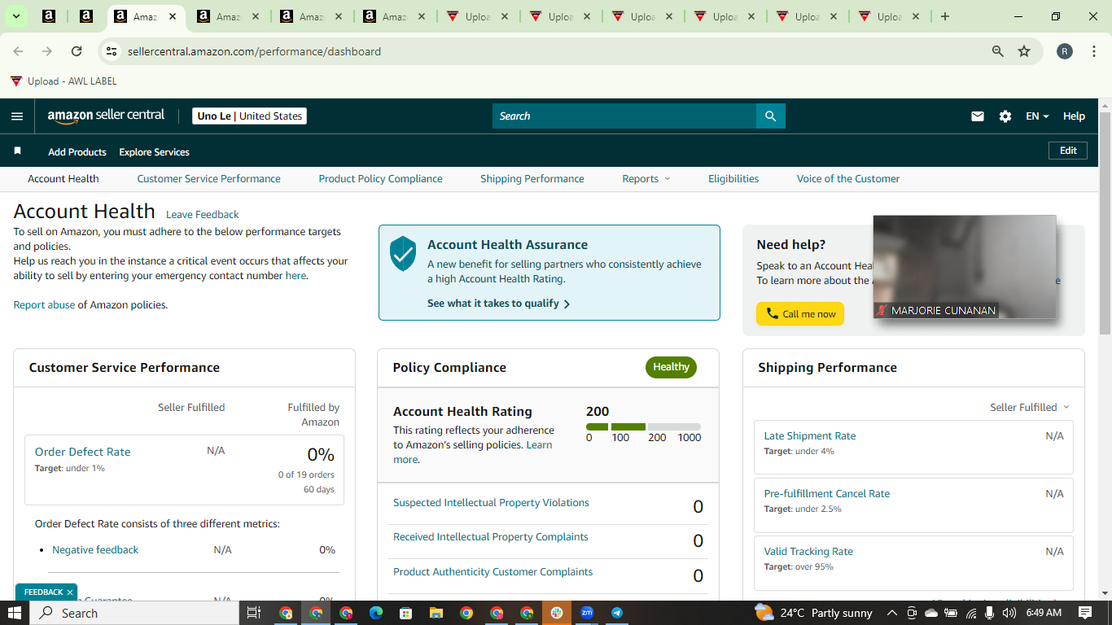Viewport: 1112px width, 625px height.
Task: Show hidden system tray icons
Action: pyautogui.click(x=891, y=613)
